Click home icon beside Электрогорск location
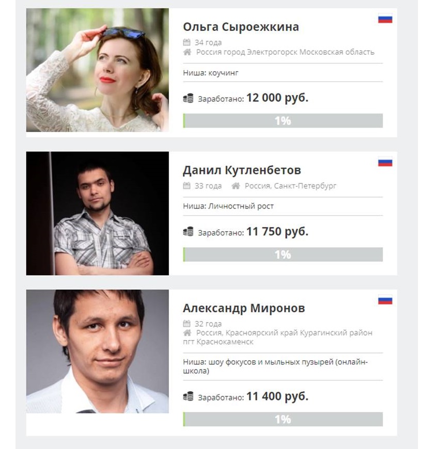Image resolution: width=434 pixels, height=449 pixels. [x=187, y=52]
